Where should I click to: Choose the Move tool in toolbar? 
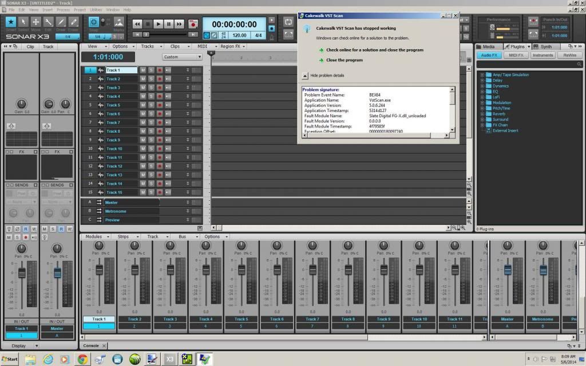(35, 22)
